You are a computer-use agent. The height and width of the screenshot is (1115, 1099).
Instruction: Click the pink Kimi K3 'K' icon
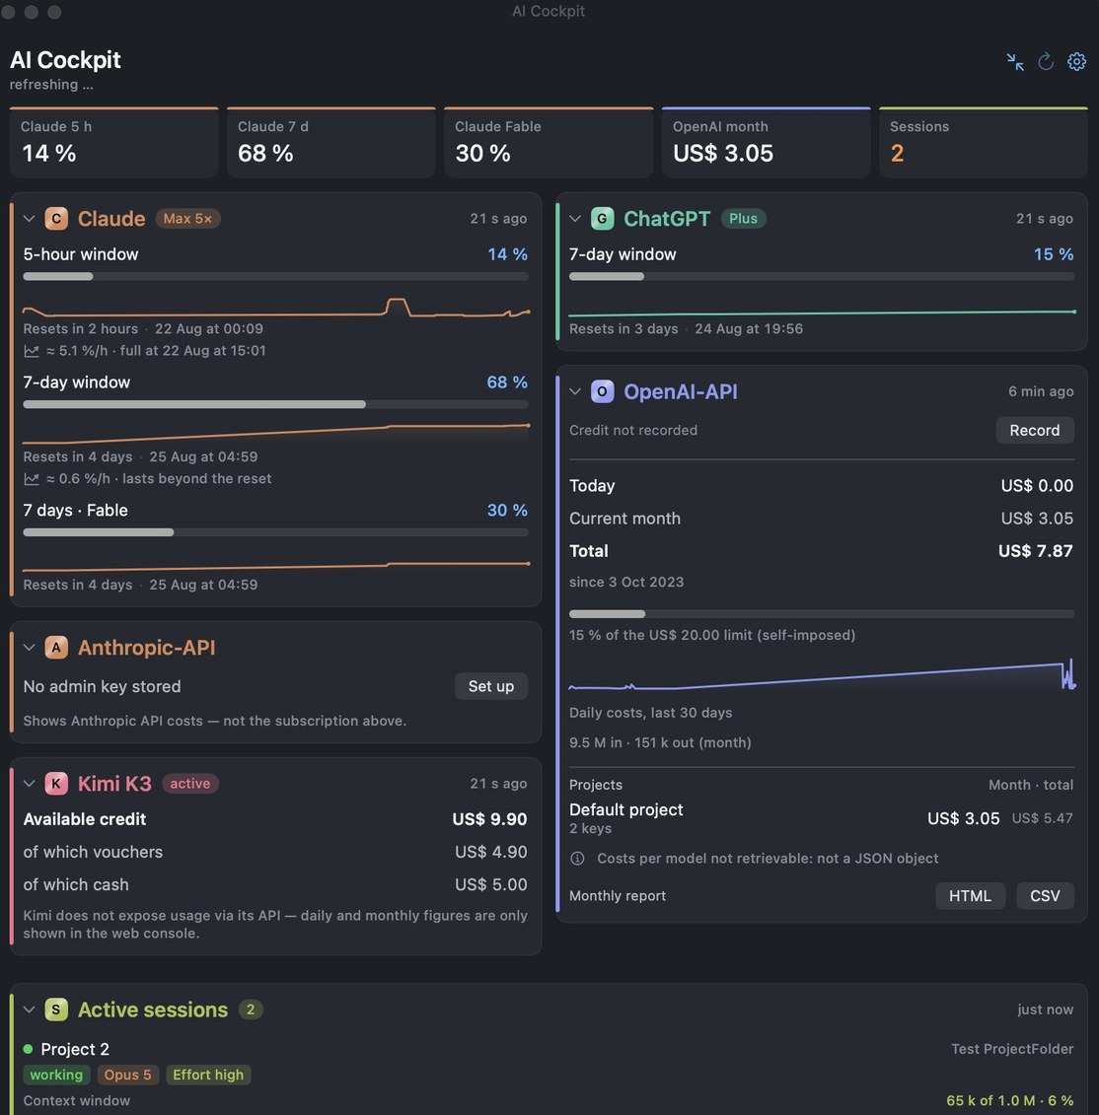tap(56, 783)
